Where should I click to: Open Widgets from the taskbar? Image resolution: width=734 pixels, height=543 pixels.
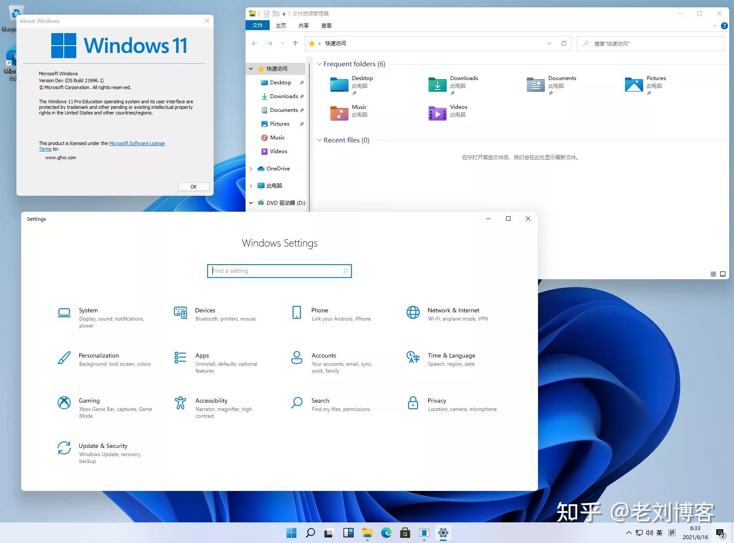[x=348, y=533]
